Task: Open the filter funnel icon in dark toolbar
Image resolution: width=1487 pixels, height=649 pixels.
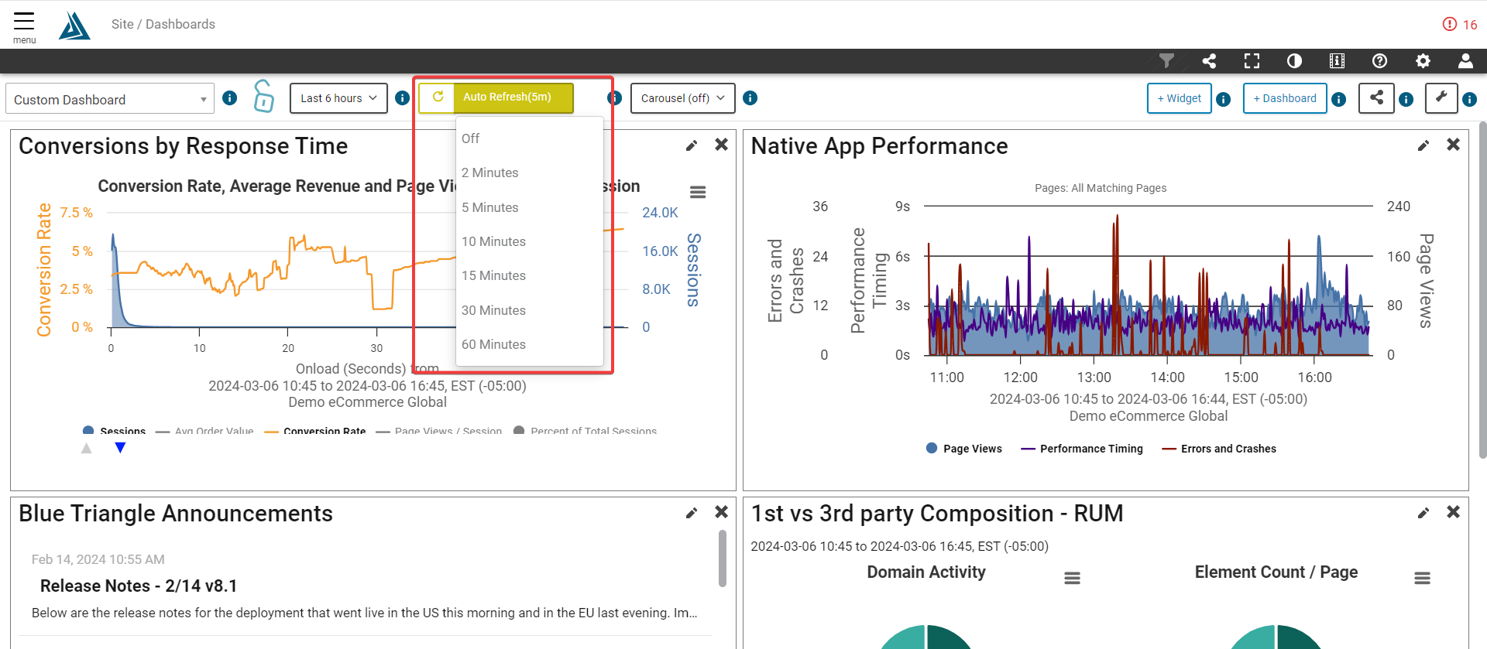Action: coord(1166,61)
